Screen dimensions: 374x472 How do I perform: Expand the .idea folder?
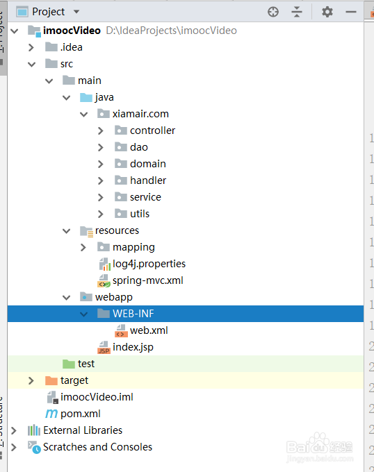pyautogui.click(x=31, y=47)
